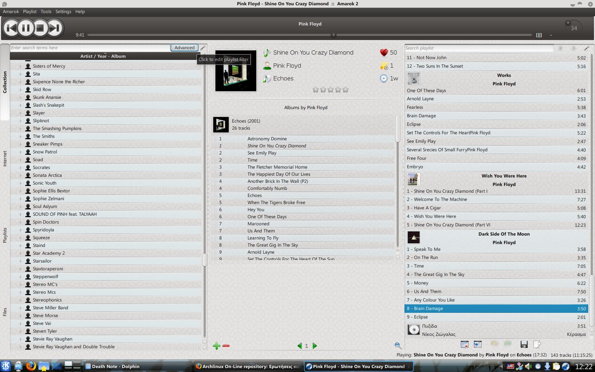
Task: Open the collection filter wrench icon
Action: point(203,47)
